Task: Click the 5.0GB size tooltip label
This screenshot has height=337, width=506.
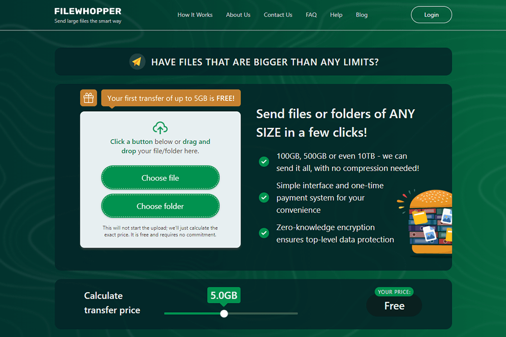Action: 223,295
